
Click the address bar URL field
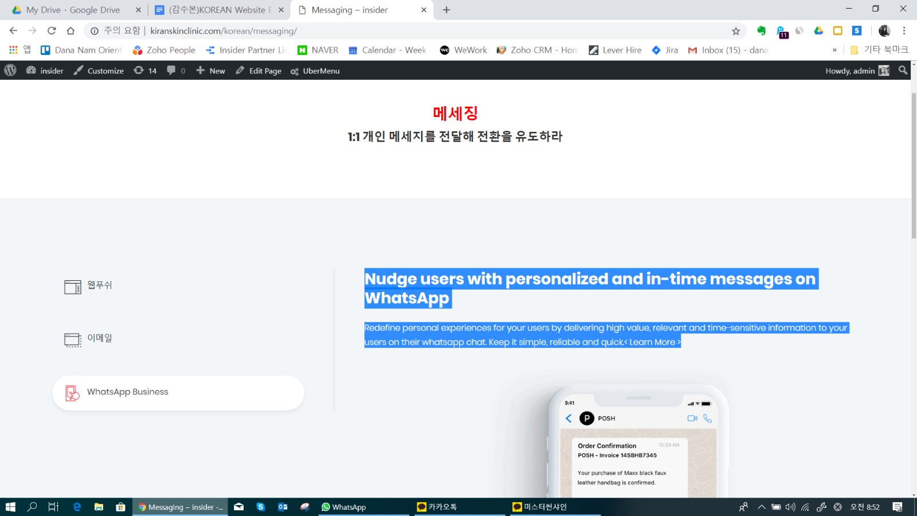(x=401, y=31)
